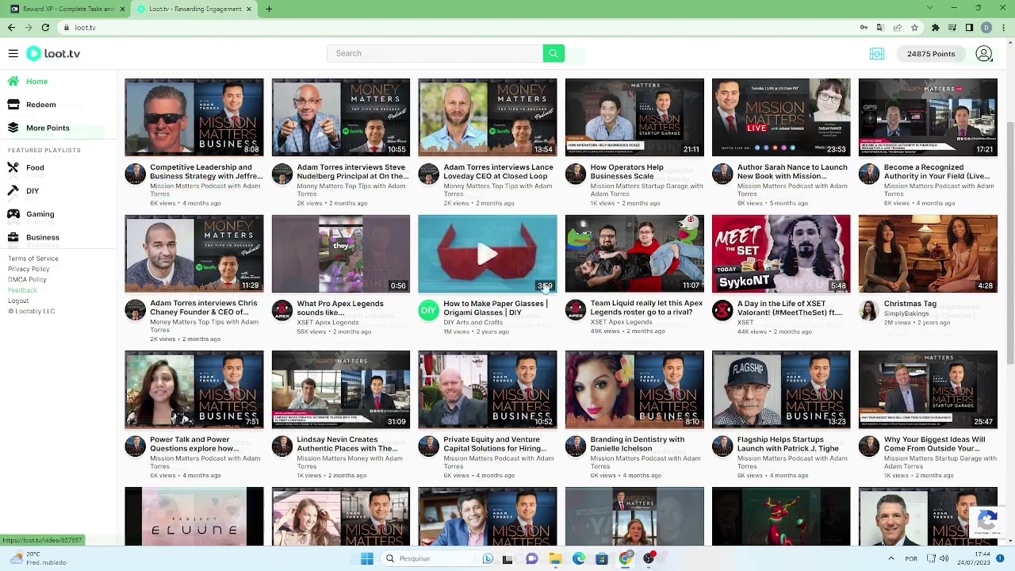
Task: Open 'Branding in Dentistry with Danielle Ichelson' title
Action: click(637, 444)
